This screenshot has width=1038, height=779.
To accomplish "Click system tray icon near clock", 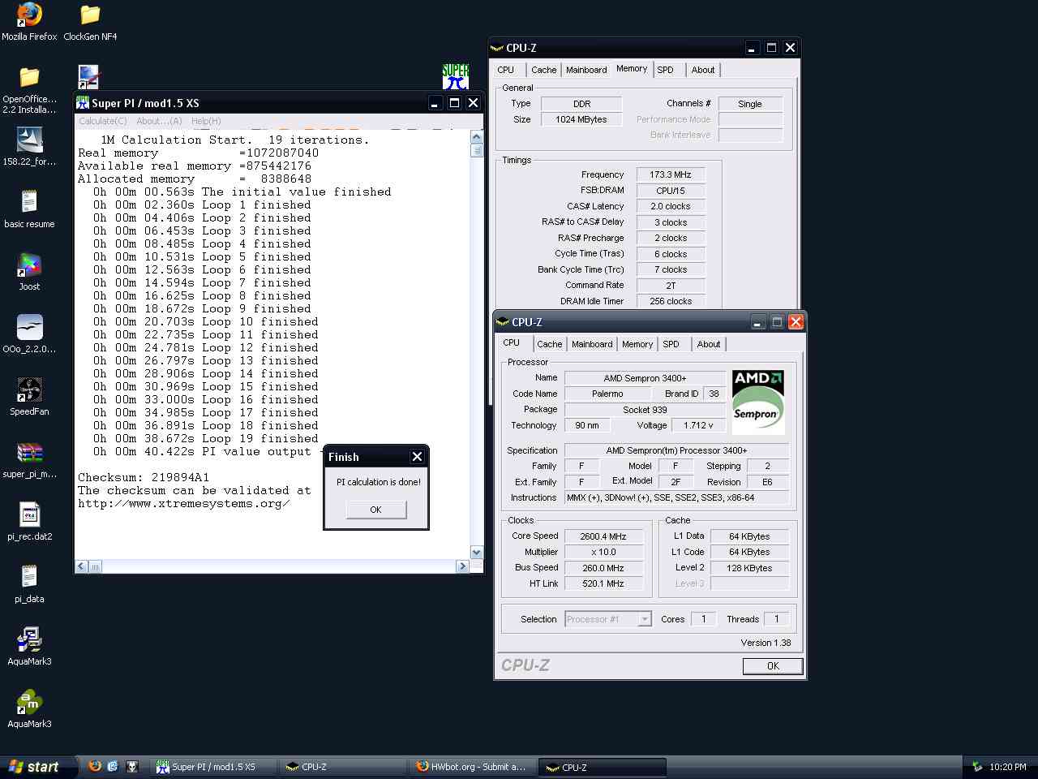I will point(976,767).
